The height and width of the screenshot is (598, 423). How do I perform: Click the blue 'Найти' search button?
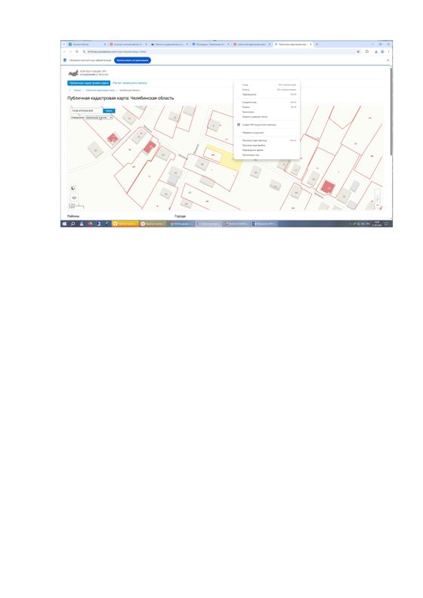[109, 110]
